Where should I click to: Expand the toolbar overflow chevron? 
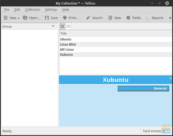(x=170, y=18)
